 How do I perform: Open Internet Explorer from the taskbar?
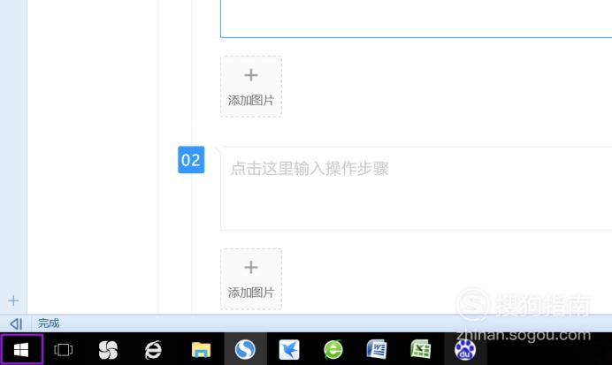tap(153, 349)
